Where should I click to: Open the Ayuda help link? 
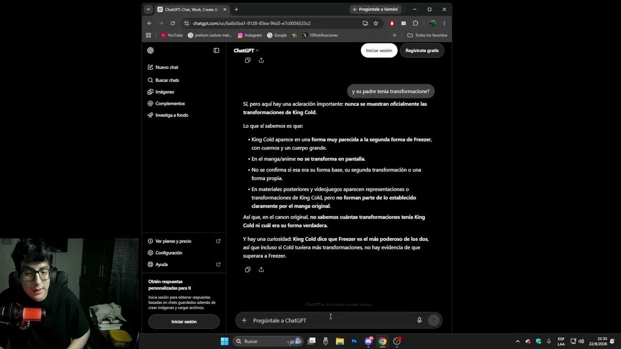point(184,264)
